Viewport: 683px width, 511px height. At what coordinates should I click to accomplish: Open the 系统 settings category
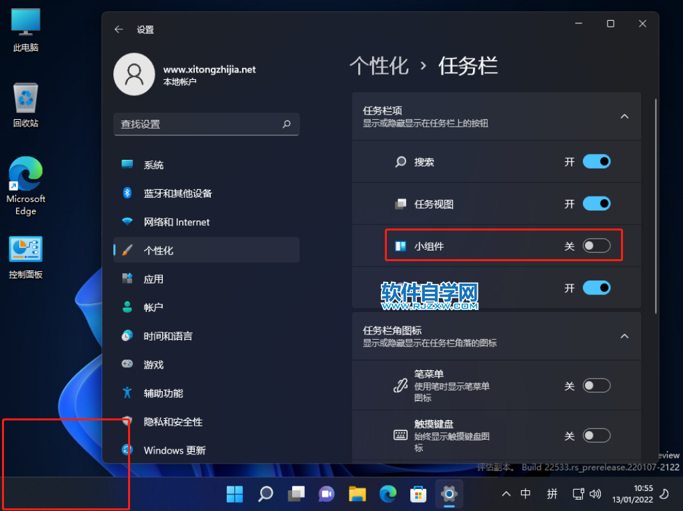206,165
